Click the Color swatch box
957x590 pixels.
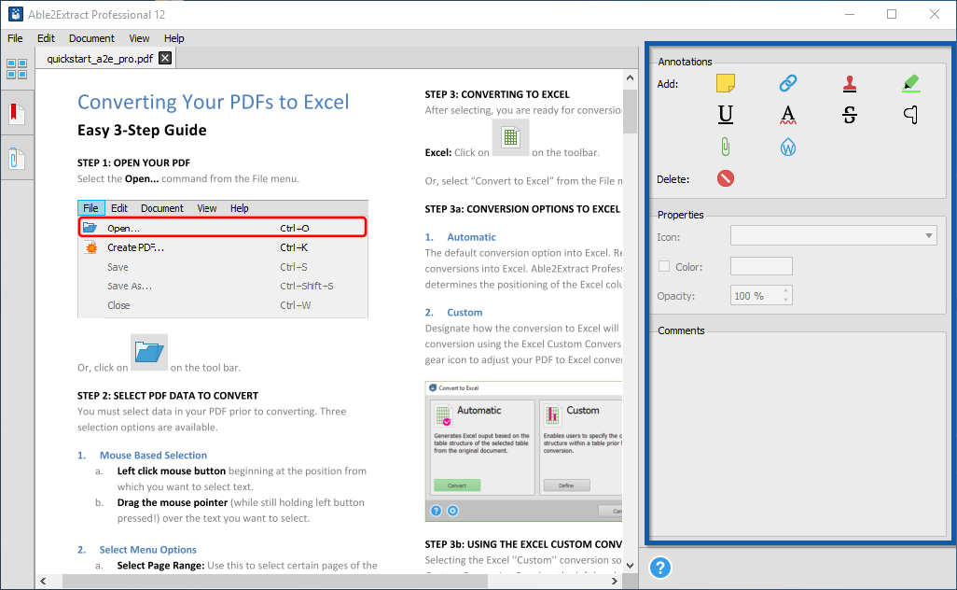point(761,266)
